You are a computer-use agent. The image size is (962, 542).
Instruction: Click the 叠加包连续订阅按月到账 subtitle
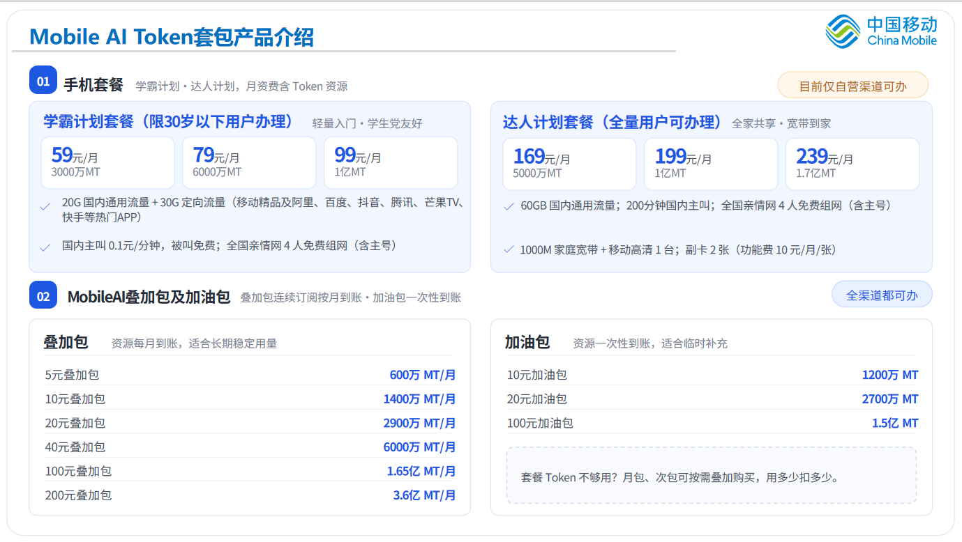351,297
